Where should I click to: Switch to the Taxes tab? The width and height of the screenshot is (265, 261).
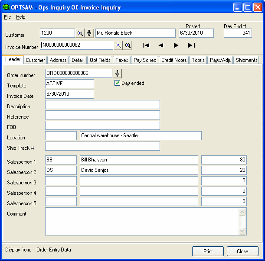pos(122,60)
